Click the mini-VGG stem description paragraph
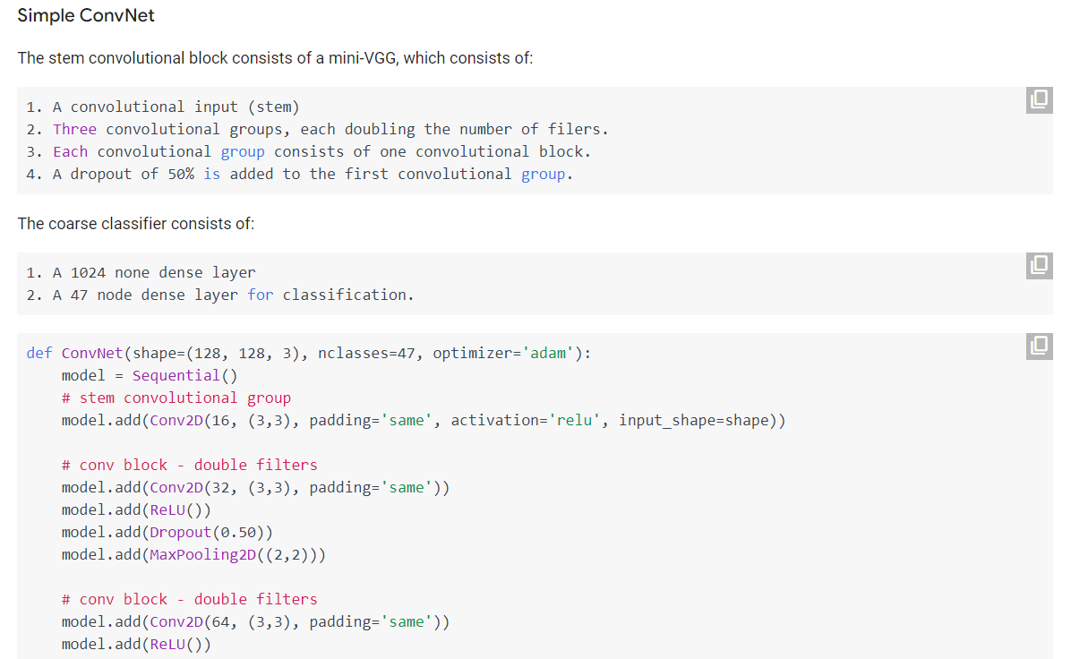 coord(275,58)
